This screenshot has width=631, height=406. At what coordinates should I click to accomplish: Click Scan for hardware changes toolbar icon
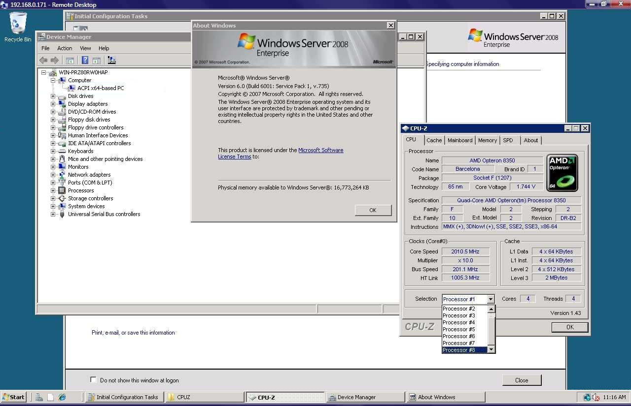(111, 60)
